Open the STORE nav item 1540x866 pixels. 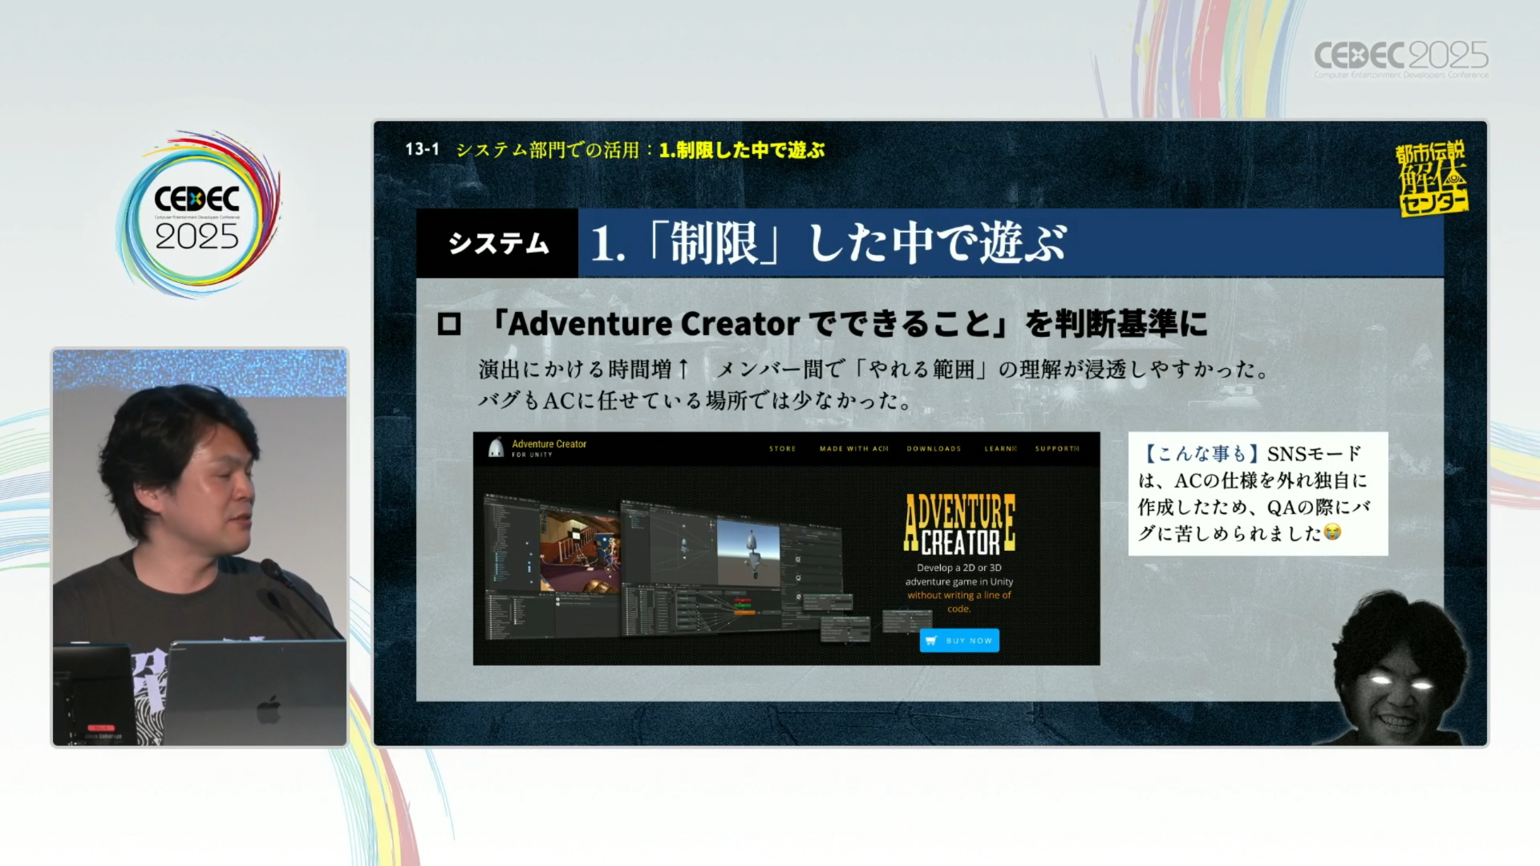click(782, 449)
